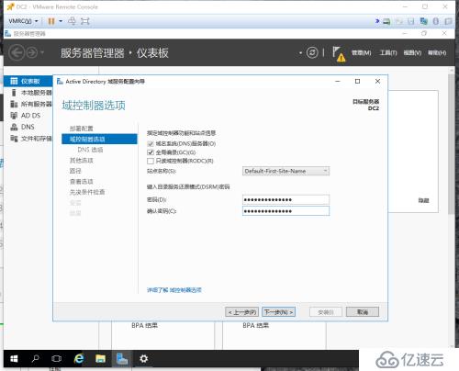Open the Default-First-Site-Name dropdown

285,171
